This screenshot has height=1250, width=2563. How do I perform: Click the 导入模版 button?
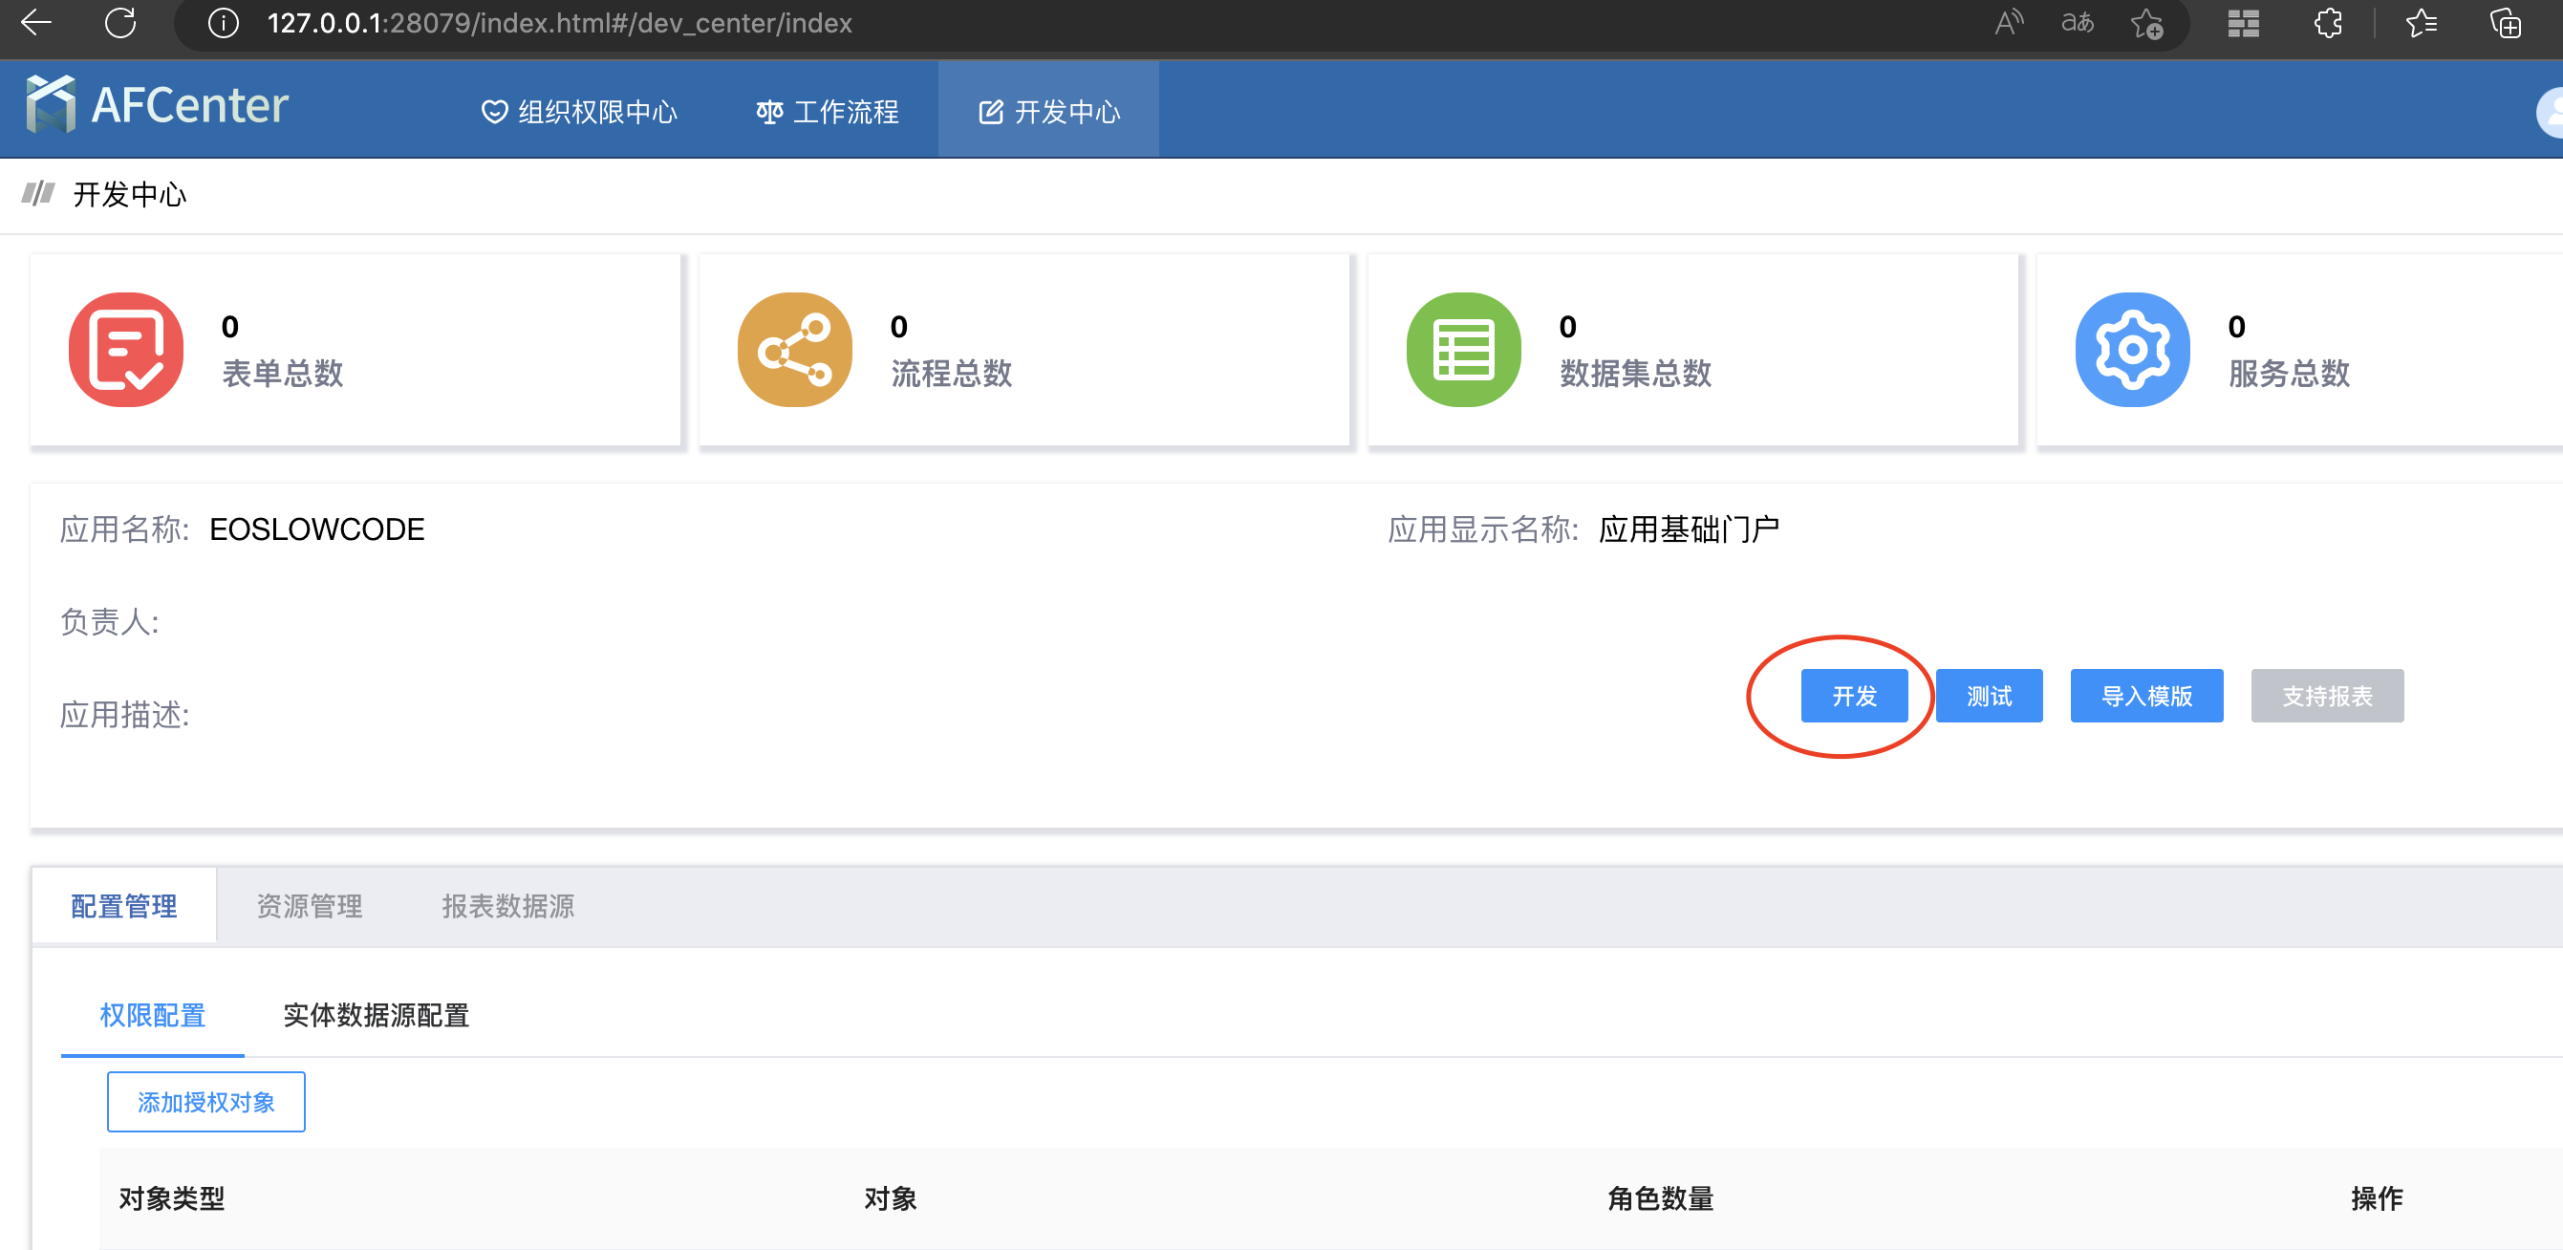pos(2146,696)
